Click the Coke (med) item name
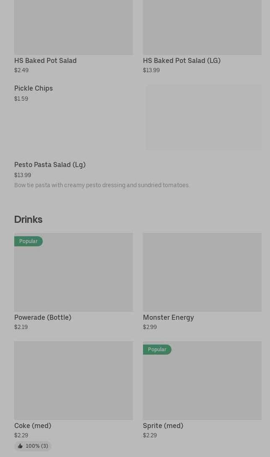 coord(33,426)
